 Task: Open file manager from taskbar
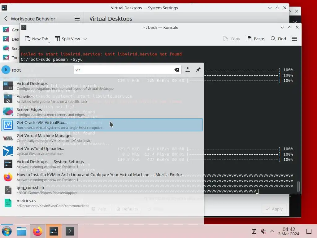coord(22,231)
